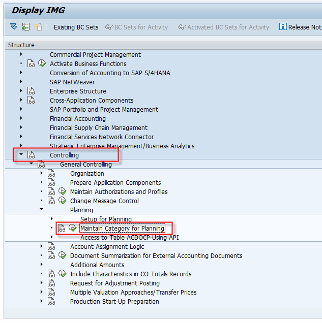Screen dimensions: 322x323
Task: Open documentation icon for Organization
Action: click(51, 174)
